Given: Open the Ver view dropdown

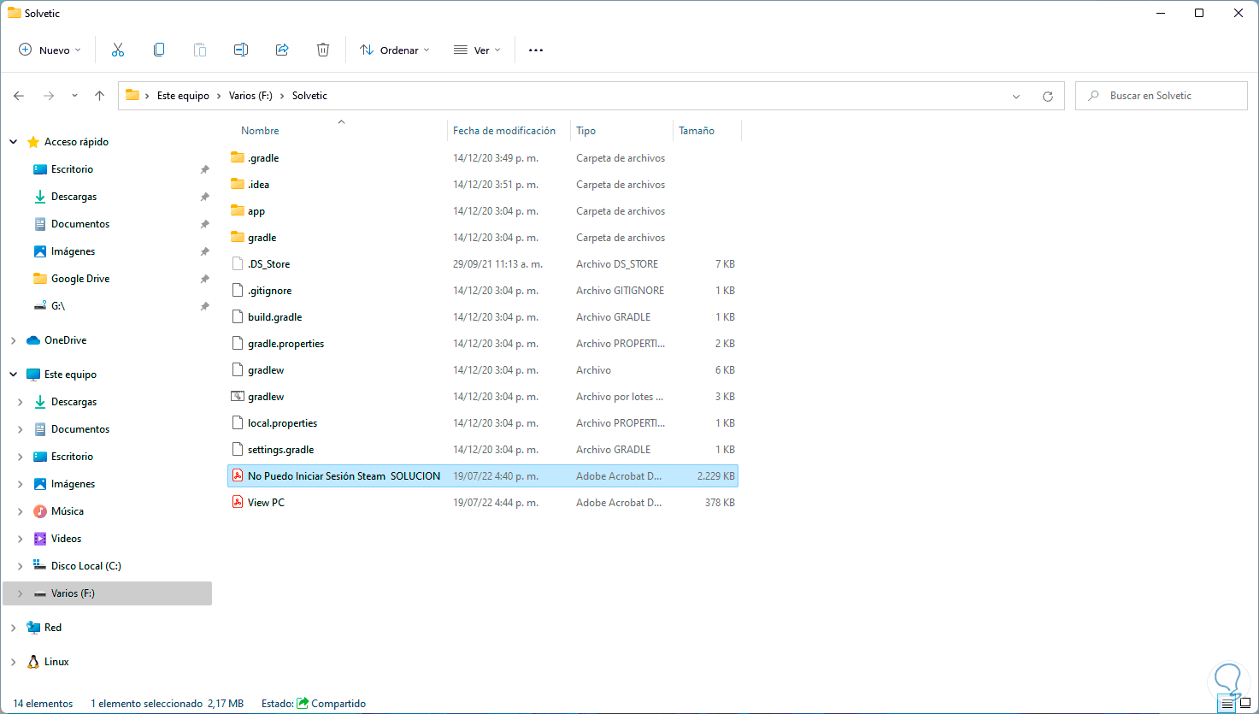Looking at the screenshot, I should pyautogui.click(x=477, y=50).
